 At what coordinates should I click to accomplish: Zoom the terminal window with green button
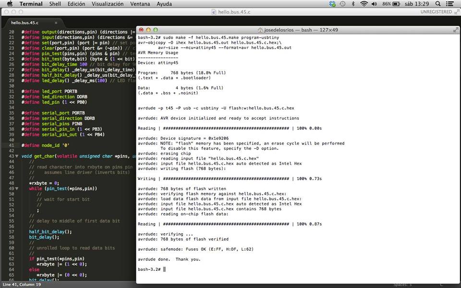tap(156, 30)
